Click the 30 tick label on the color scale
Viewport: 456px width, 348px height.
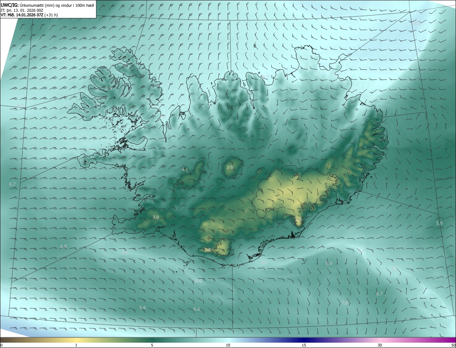click(x=380, y=345)
